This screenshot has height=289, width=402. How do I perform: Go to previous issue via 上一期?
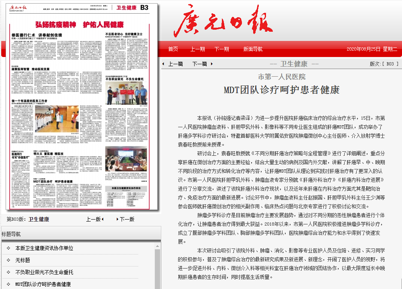coord(197,49)
